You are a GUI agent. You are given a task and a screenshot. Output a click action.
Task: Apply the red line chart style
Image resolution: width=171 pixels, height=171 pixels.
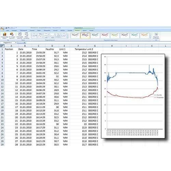(105, 35)
